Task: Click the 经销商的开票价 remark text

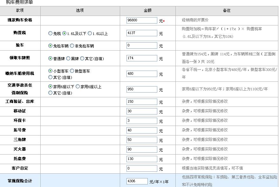Action: [x=195, y=20]
